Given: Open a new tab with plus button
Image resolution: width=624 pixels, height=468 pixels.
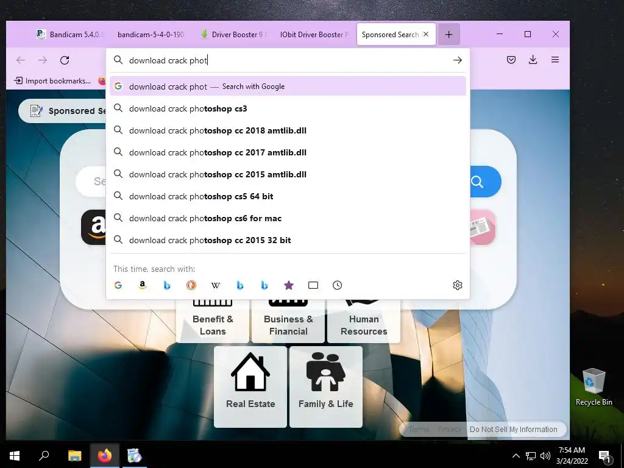Looking at the screenshot, I should click(x=449, y=35).
